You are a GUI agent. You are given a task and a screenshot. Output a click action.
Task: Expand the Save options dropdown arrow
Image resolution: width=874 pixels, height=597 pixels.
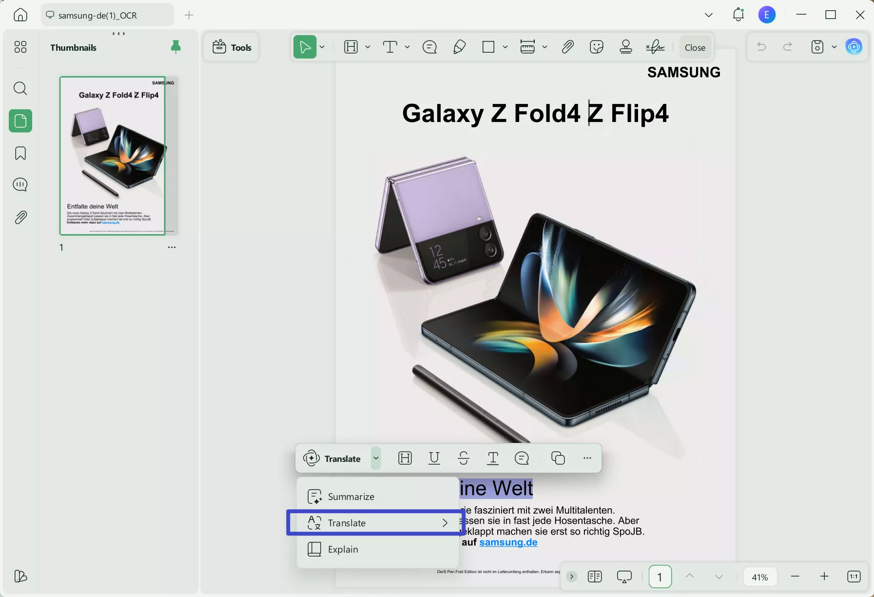coord(835,47)
